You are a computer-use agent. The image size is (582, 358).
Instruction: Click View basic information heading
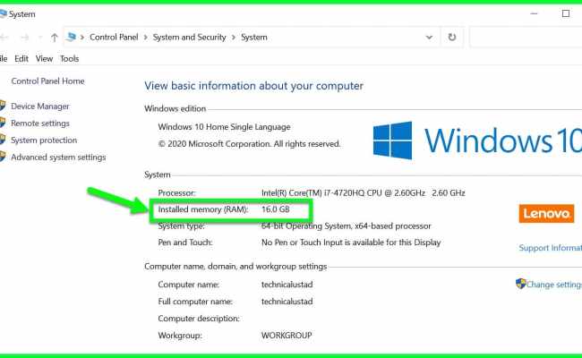254,86
